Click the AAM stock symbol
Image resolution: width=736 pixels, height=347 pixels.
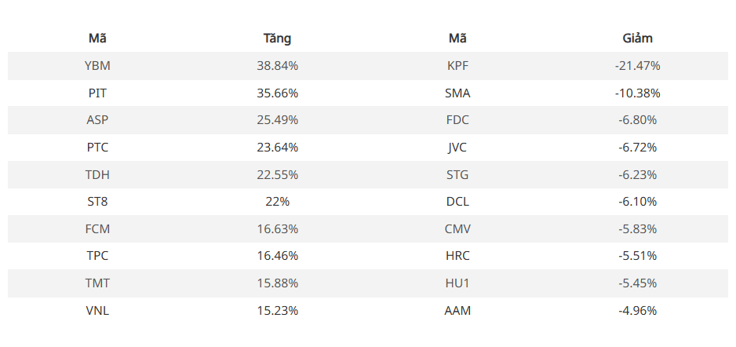pos(457,310)
